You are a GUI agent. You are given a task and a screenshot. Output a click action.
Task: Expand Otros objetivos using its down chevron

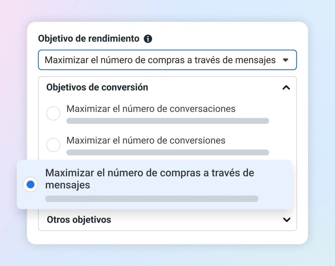pyautogui.click(x=287, y=220)
